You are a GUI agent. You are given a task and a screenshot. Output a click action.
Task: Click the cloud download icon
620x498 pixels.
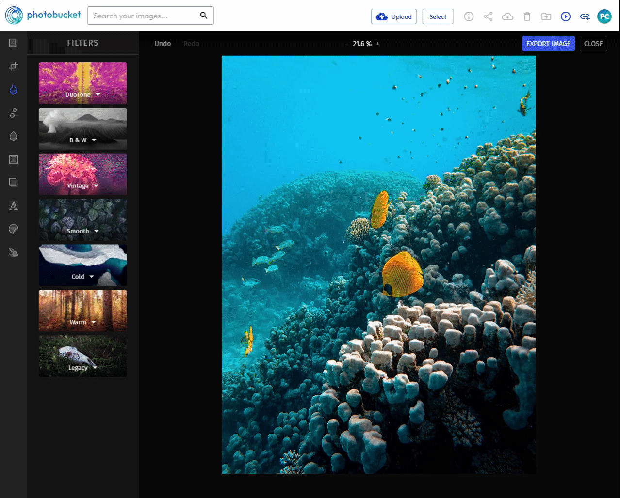(507, 16)
